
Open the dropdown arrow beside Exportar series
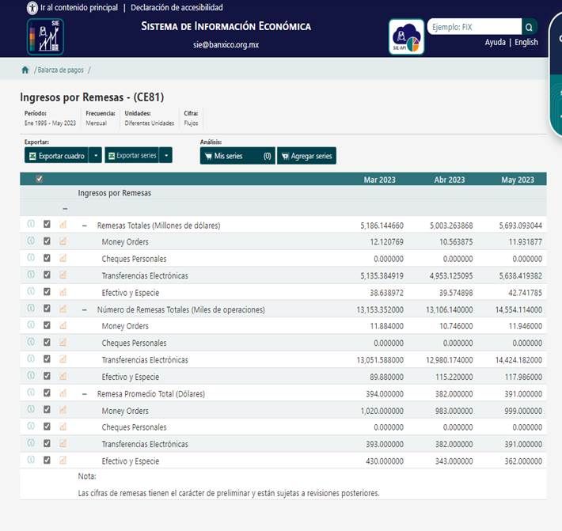(165, 156)
